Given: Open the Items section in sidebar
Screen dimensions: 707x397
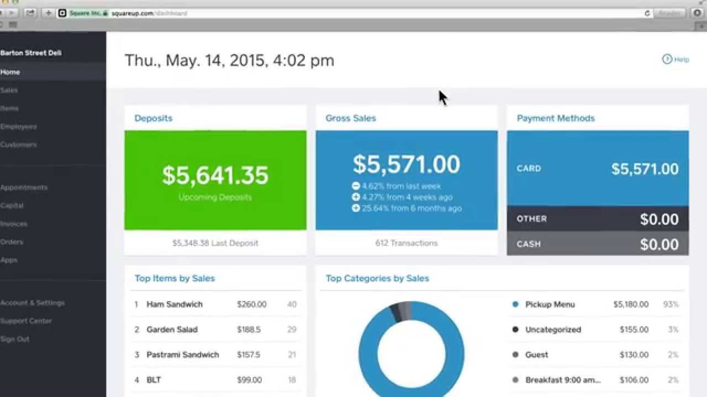Looking at the screenshot, I should click(9, 108).
